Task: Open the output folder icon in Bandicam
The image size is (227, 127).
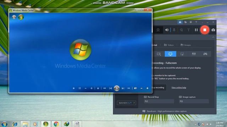Action: (x=186, y=22)
